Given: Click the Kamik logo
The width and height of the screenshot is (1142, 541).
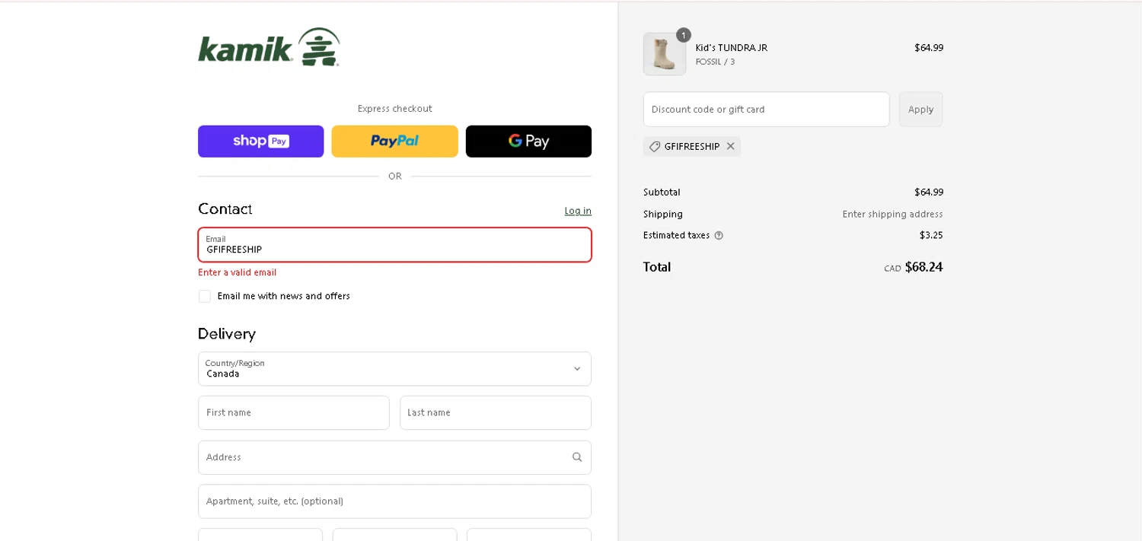Looking at the screenshot, I should pos(269,48).
